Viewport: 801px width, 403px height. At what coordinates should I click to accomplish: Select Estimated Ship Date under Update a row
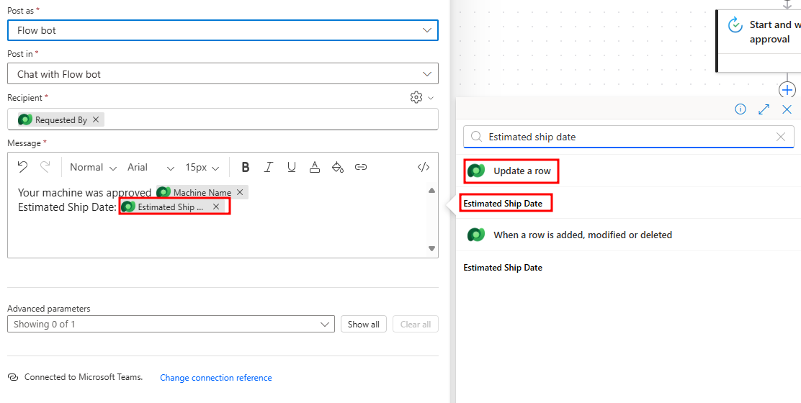pos(503,203)
